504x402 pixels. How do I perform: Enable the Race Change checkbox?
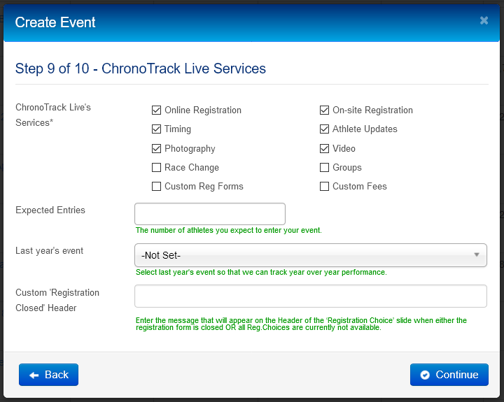(156, 168)
